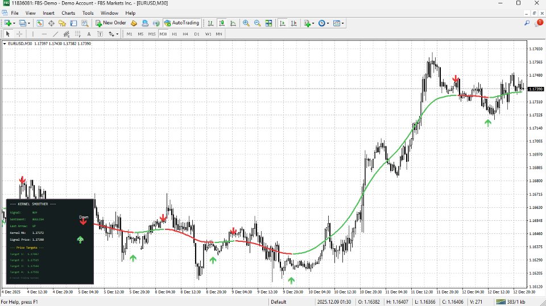
Task: Show the Data Window panel
Action: coord(51,23)
